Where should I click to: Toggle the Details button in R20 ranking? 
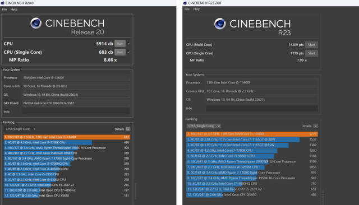click(128, 129)
